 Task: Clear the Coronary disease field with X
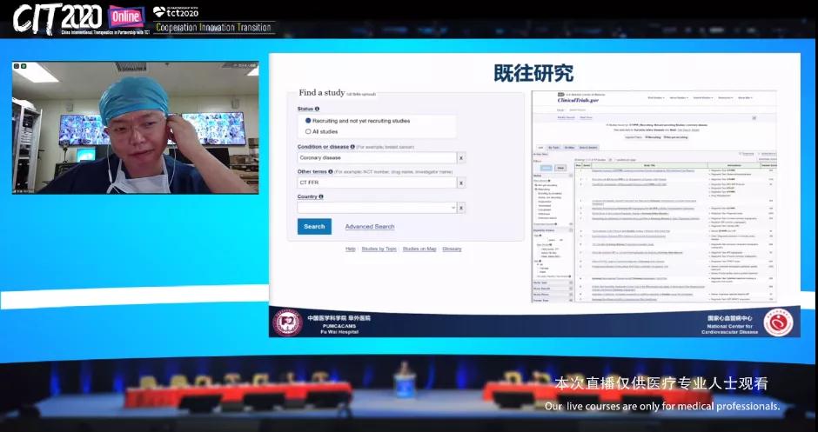[x=461, y=158]
